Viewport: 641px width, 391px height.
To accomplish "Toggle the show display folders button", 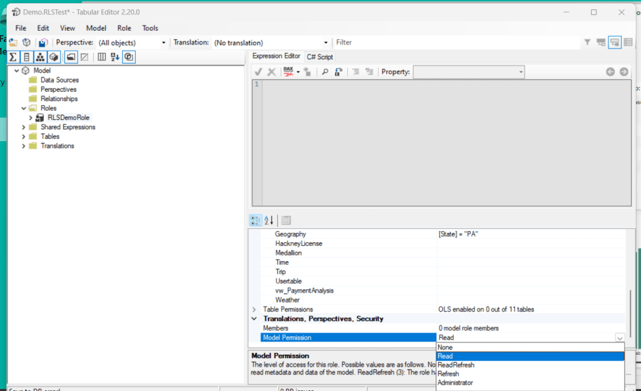I will 71,57.
